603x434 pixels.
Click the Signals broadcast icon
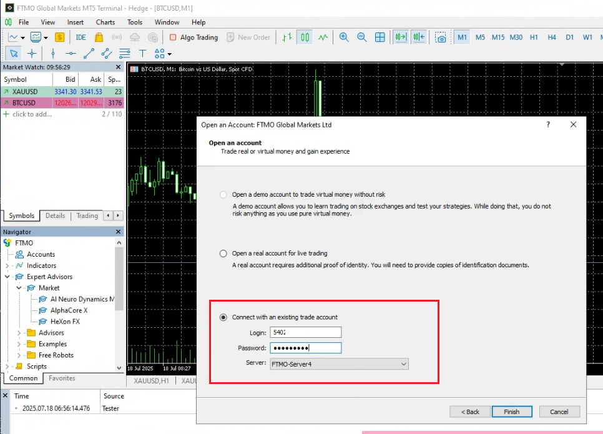coord(117,37)
